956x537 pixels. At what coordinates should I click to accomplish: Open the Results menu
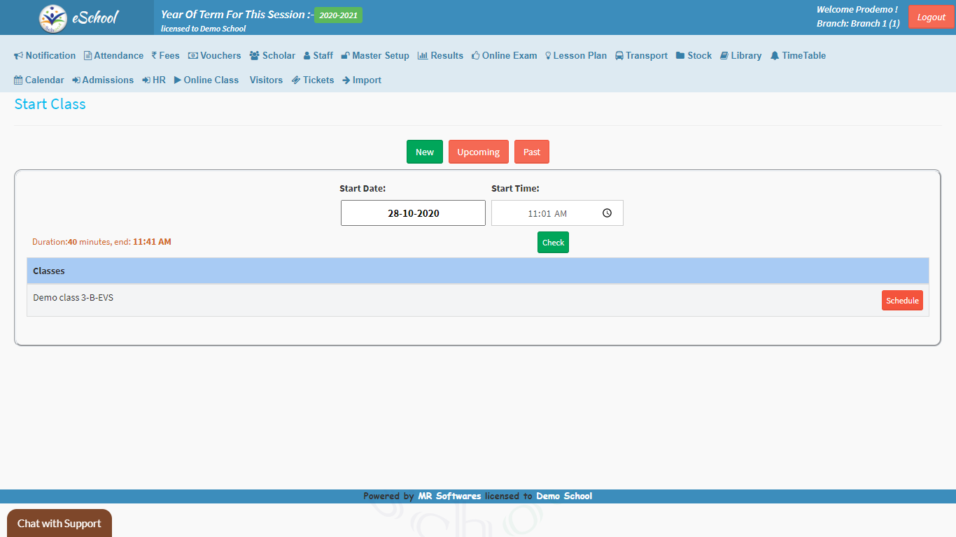[x=440, y=56]
